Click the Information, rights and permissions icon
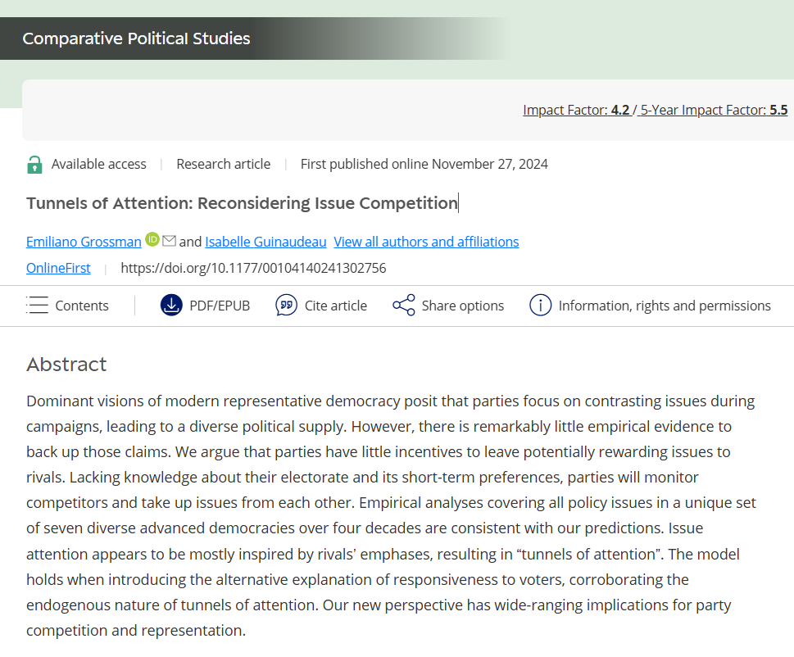The height and width of the screenshot is (657, 794). 540,306
